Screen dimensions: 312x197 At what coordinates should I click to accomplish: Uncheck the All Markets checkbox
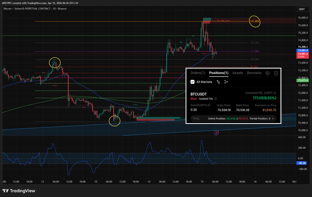[x=192, y=82]
